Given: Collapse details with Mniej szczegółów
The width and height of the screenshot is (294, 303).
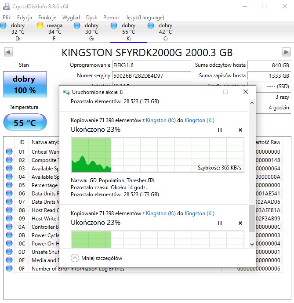Looking at the screenshot, I should [x=97, y=258].
